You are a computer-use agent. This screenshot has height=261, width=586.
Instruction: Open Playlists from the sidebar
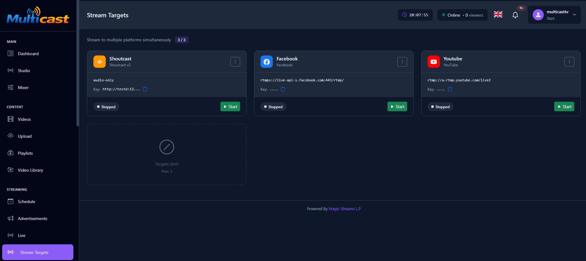click(38, 153)
